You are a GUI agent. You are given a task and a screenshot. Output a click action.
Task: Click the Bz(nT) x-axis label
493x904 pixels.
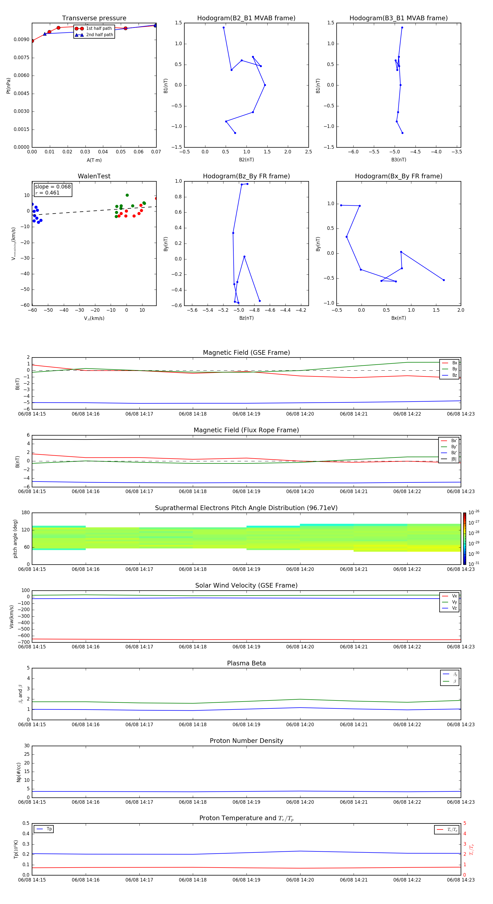coord(246,318)
